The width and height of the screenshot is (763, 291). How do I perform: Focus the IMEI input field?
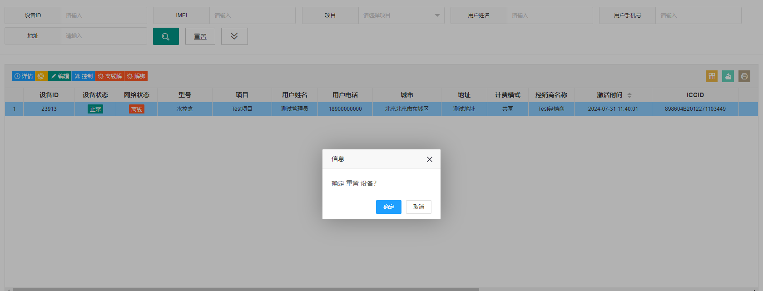tap(253, 15)
